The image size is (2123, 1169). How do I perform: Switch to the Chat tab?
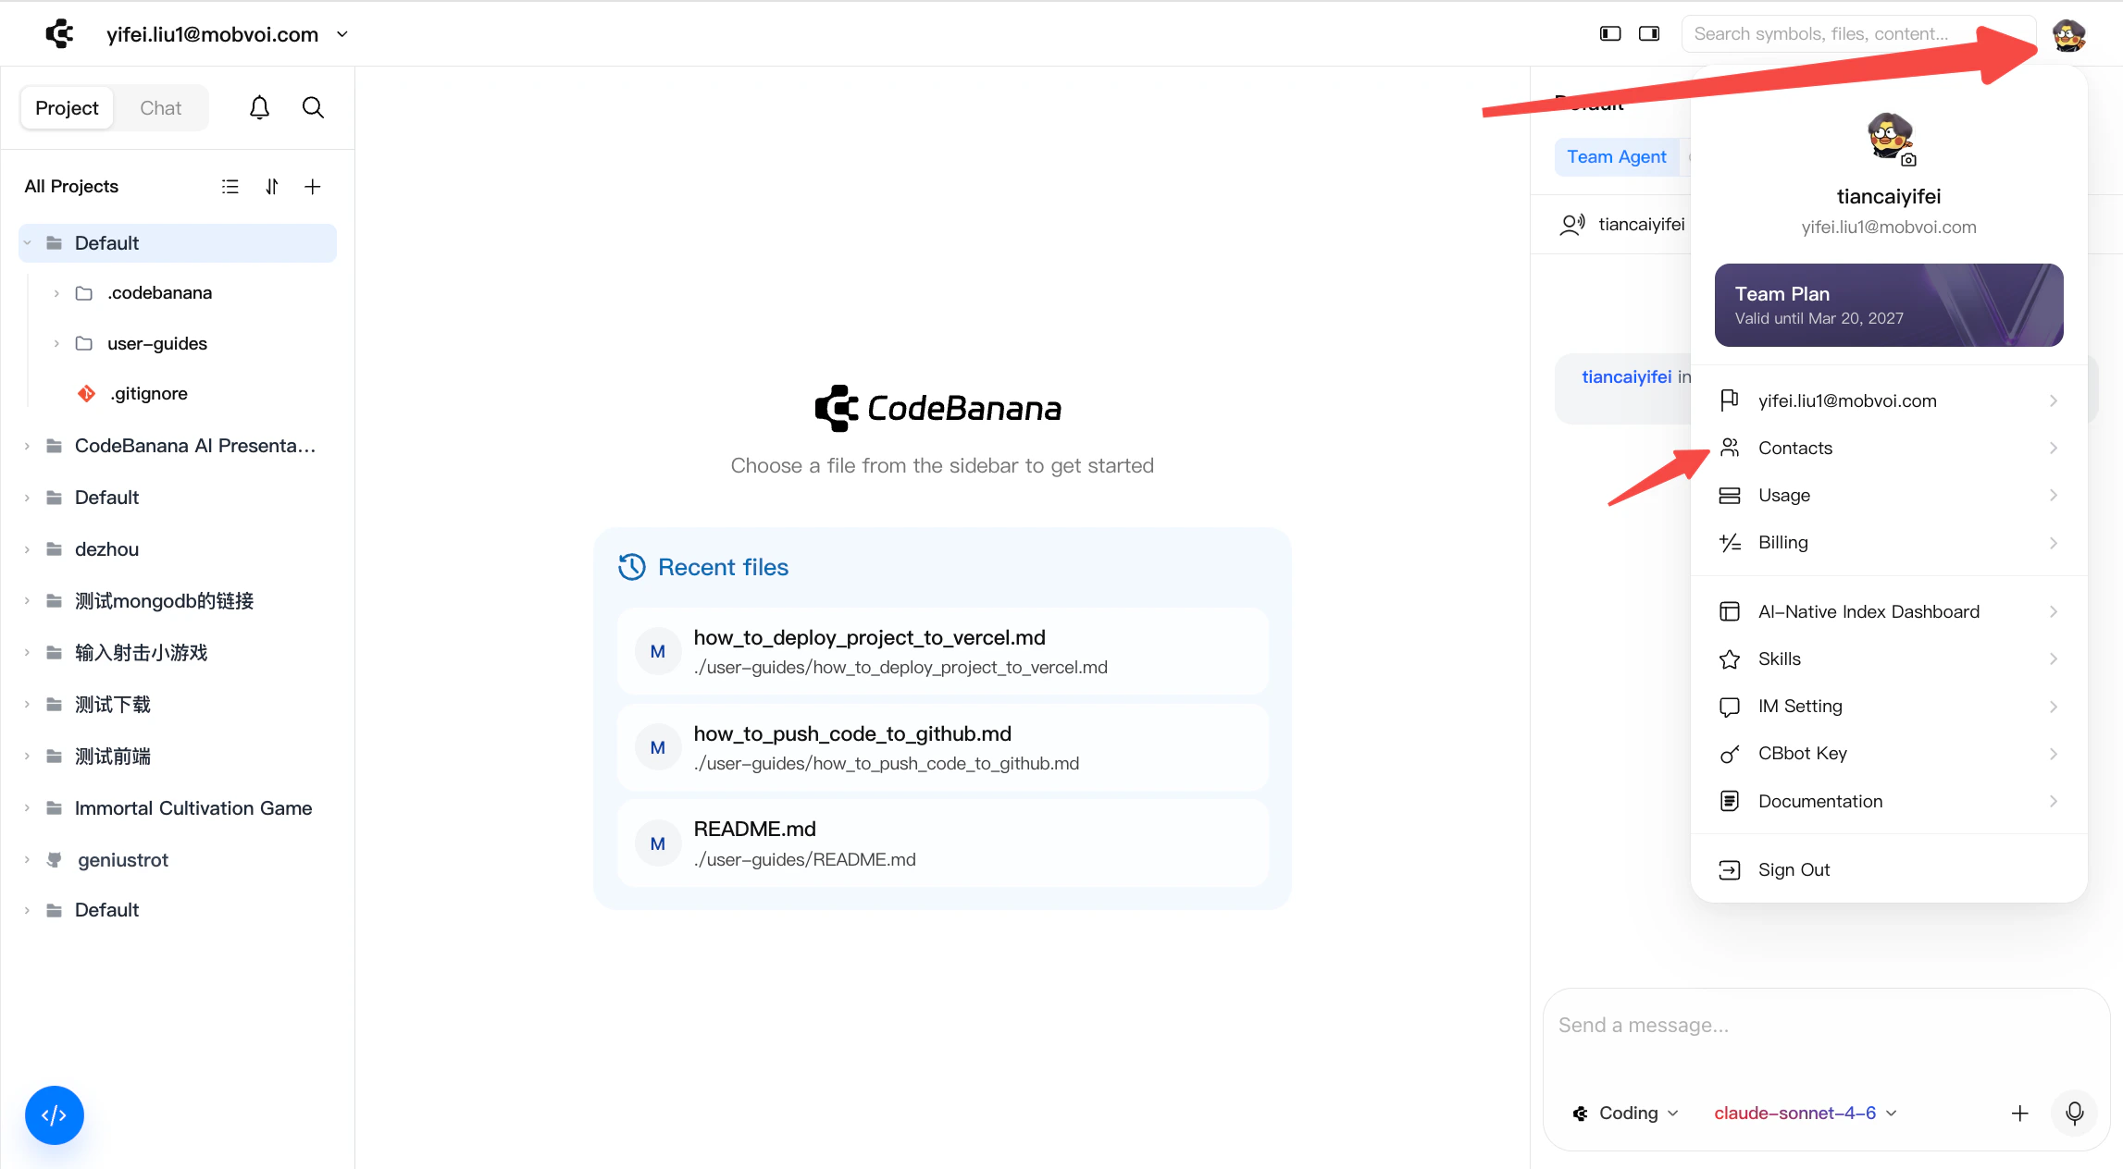pyautogui.click(x=160, y=108)
